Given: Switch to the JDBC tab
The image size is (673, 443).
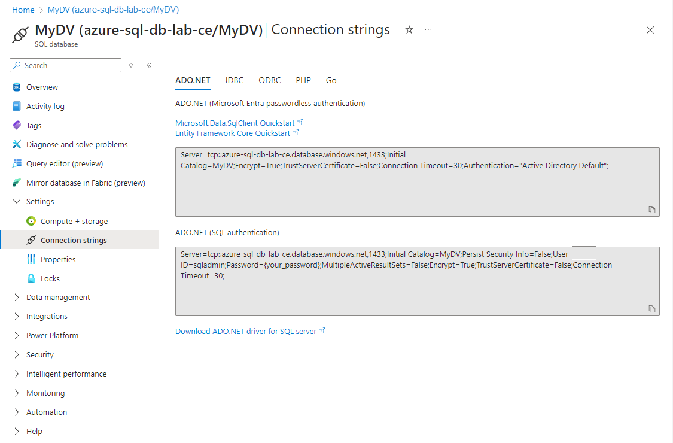Looking at the screenshot, I should tap(234, 80).
